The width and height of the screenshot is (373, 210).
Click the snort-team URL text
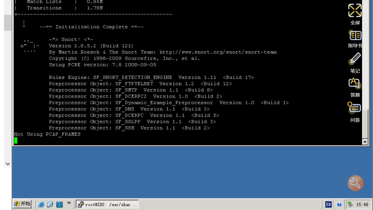[x=218, y=52]
